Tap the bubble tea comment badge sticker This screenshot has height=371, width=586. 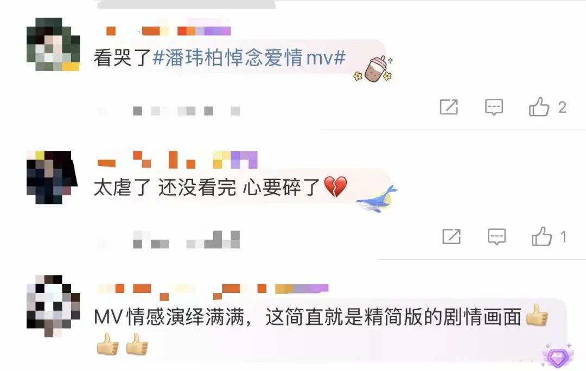373,69
